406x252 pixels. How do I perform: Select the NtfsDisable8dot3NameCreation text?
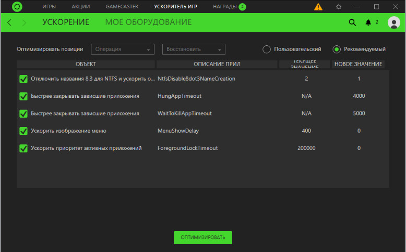(x=196, y=79)
